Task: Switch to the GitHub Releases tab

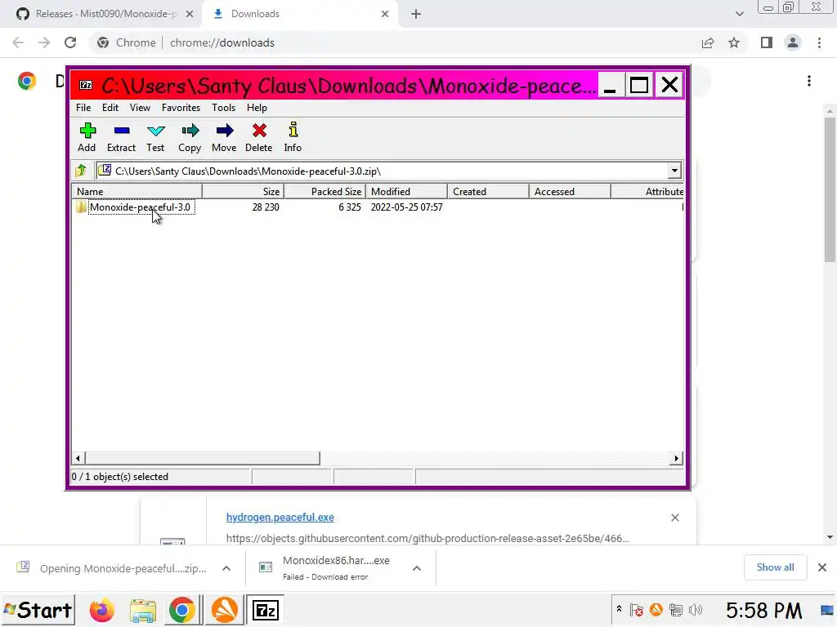Action: pyautogui.click(x=99, y=14)
